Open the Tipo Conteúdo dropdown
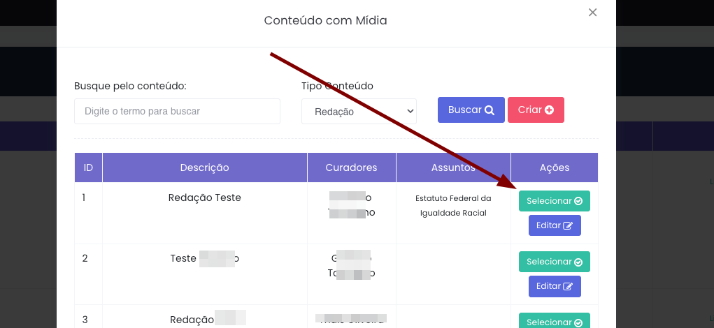 pyautogui.click(x=359, y=111)
